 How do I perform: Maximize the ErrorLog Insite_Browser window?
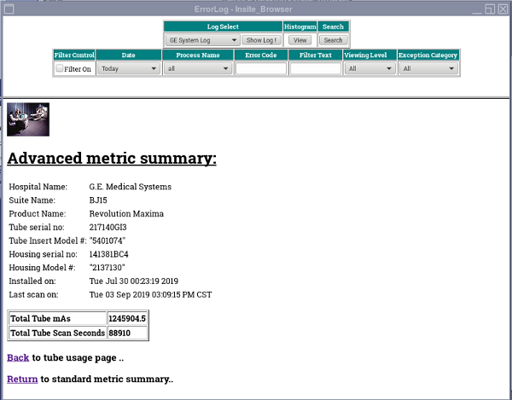(490, 7)
